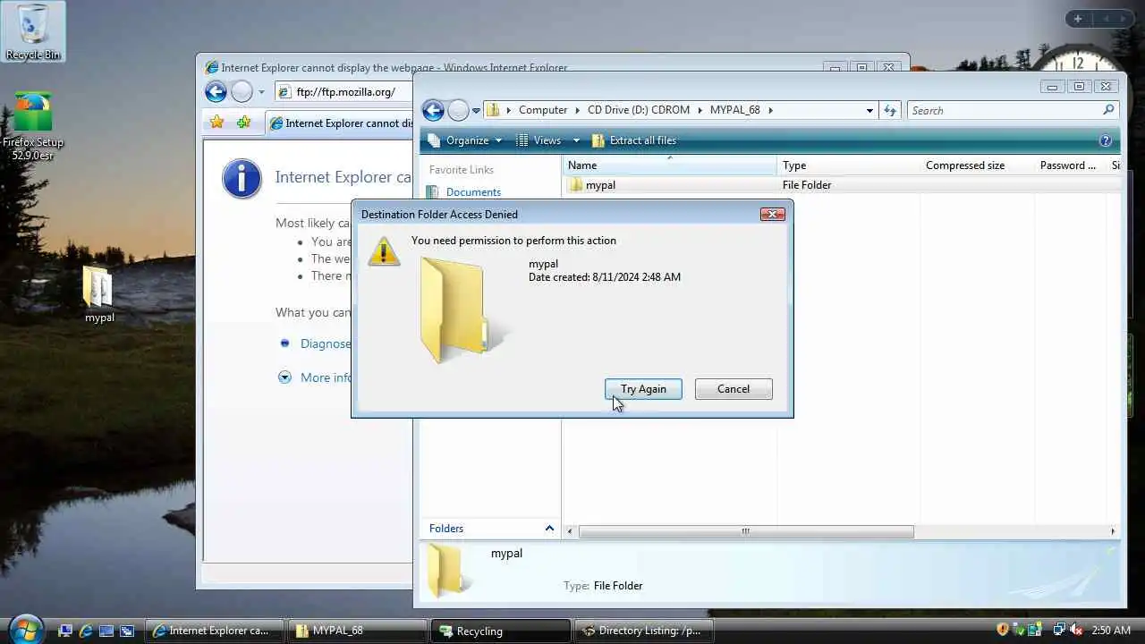Click the 2:50 AM taskbar clock
This screenshot has width=1145, height=644.
tap(1111, 631)
